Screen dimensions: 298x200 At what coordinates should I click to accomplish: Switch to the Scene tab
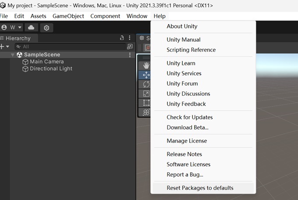(144, 38)
